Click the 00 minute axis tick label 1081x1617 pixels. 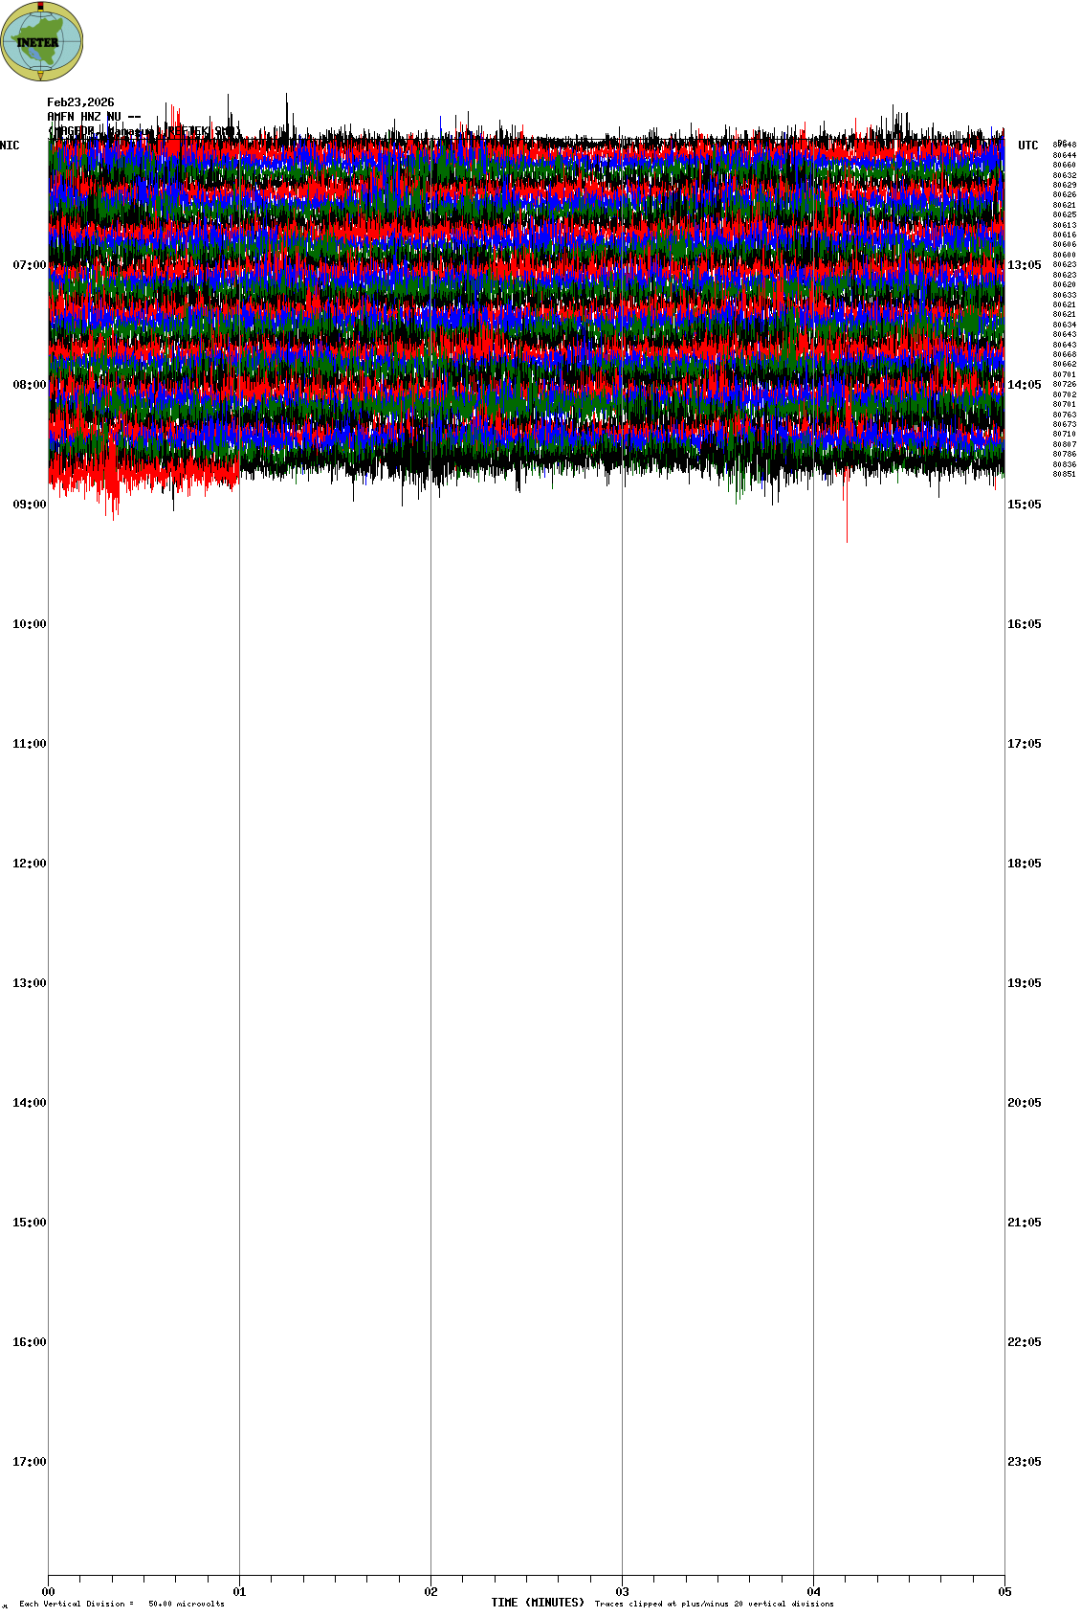[x=49, y=1592]
